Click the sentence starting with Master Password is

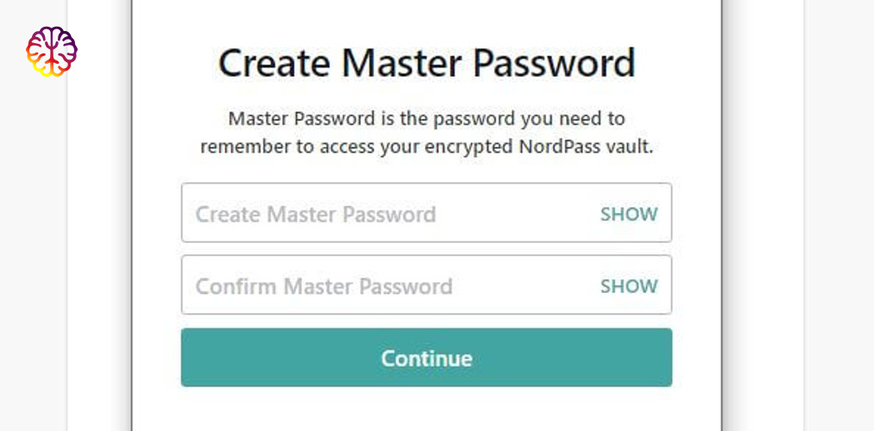(426, 133)
